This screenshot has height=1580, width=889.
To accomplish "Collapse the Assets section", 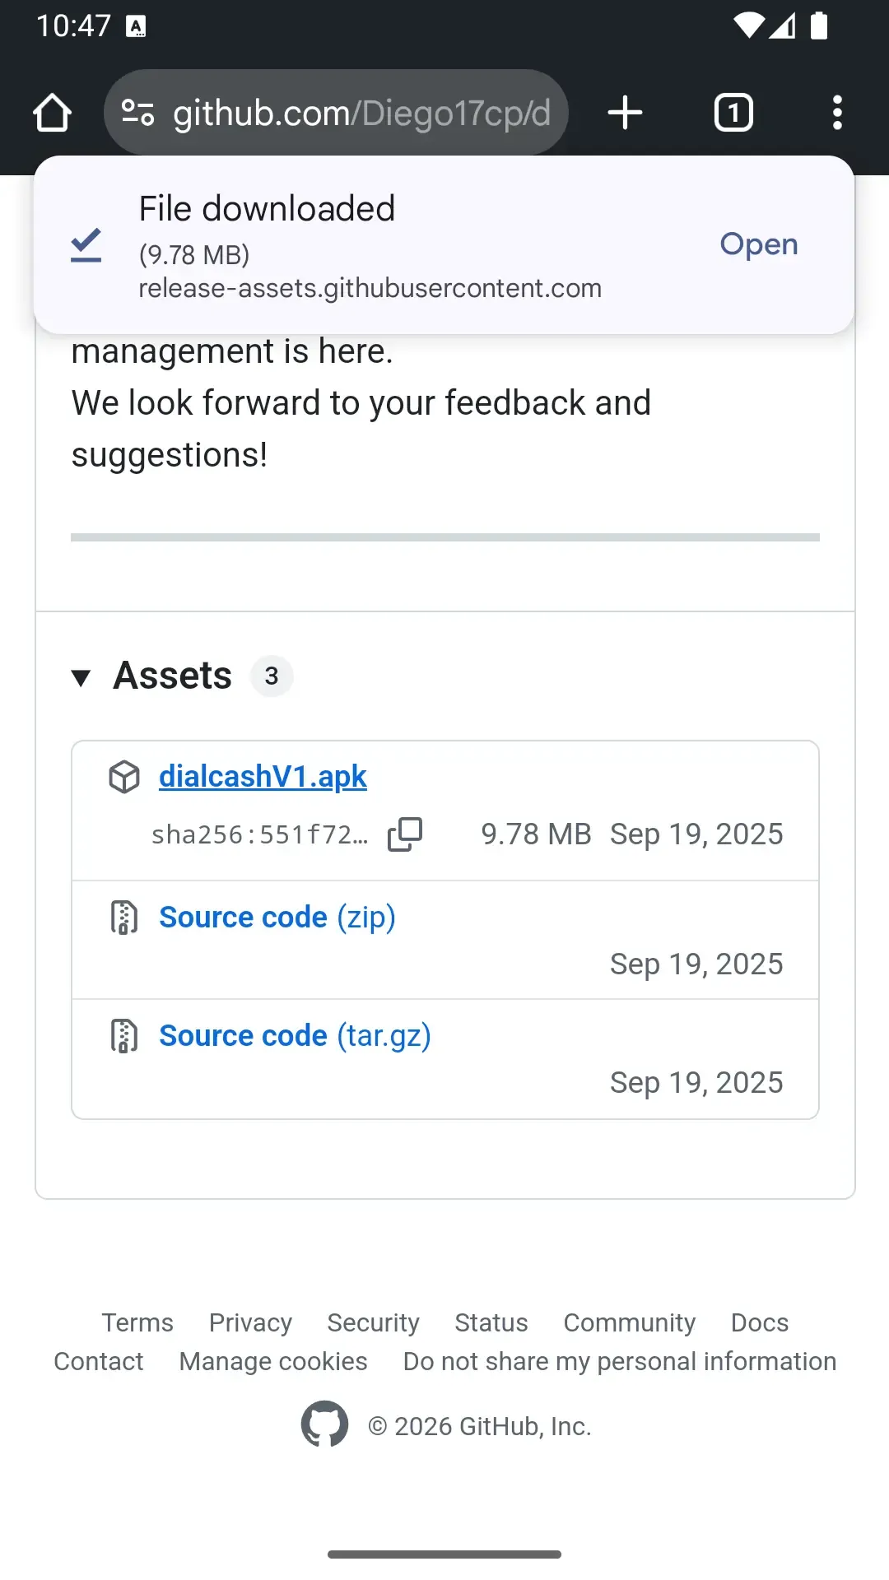I will click(83, 676).
